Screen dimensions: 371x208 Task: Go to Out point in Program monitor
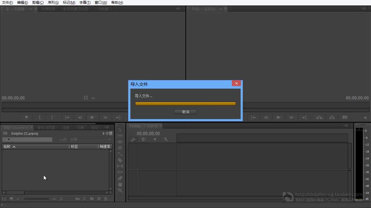coord(304,118)
